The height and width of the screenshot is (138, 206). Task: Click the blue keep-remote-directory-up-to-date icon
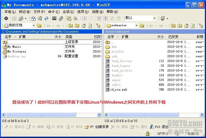coord(46,18)
